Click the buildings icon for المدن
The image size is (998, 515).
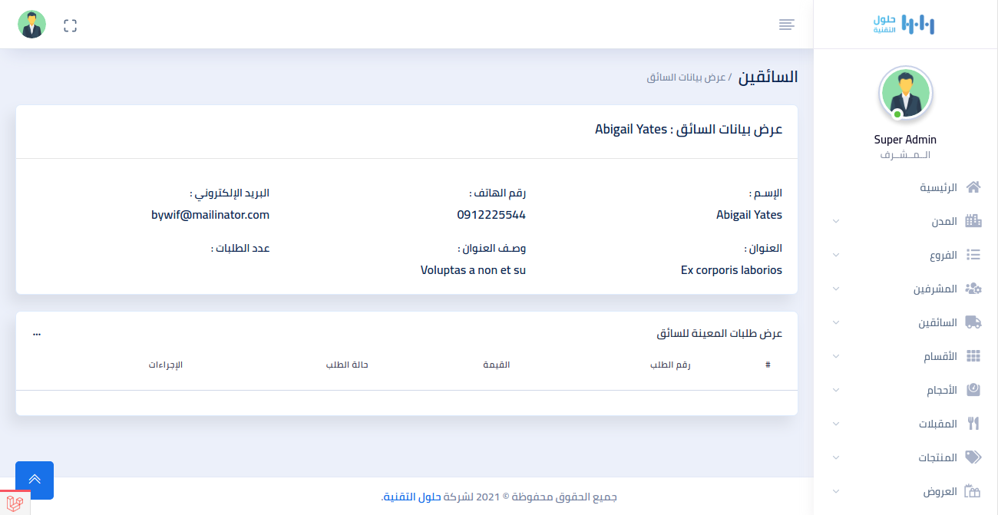(973, 221)
